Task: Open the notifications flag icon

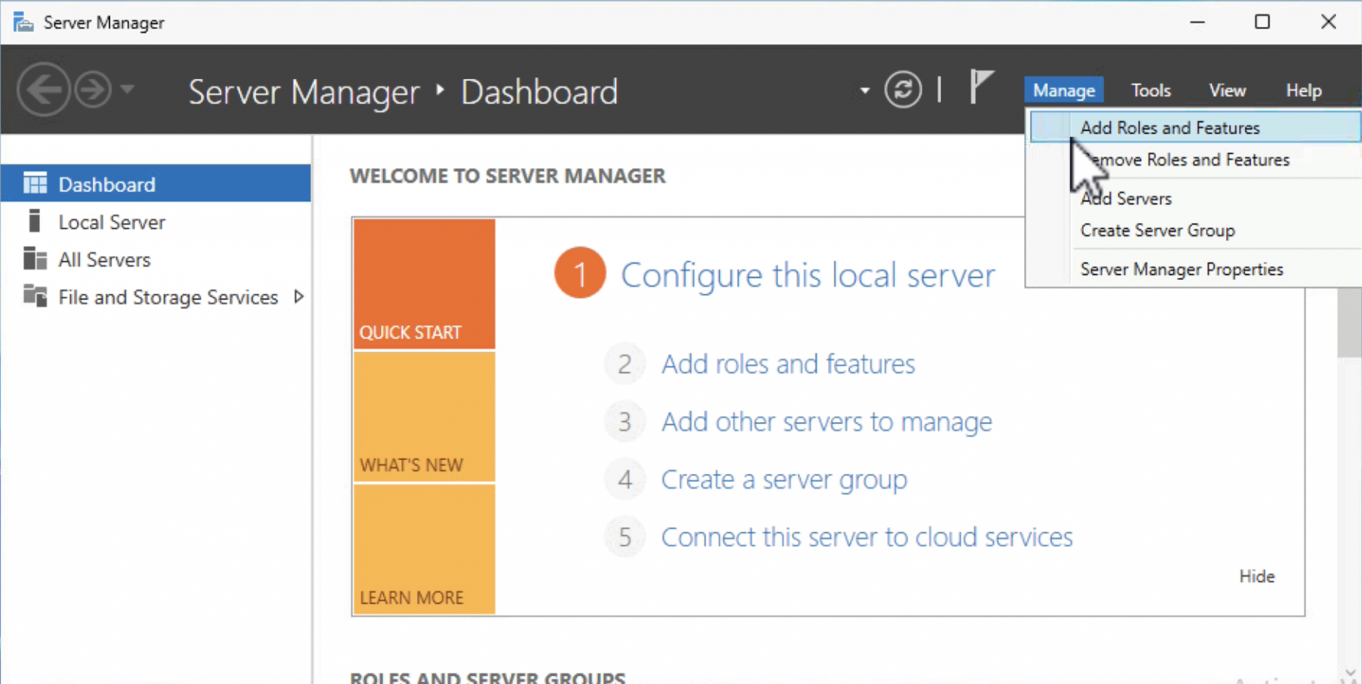Action: tap(982, 87)
